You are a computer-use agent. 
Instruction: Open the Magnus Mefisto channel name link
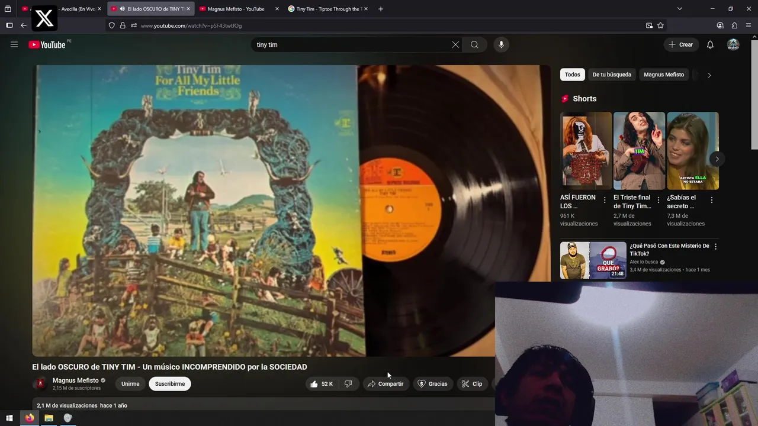[76, 380]
